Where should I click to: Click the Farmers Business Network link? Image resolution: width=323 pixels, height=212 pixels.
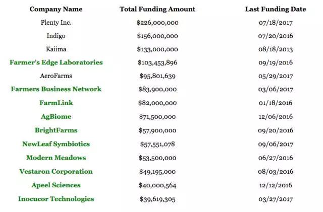coord(56,89)
